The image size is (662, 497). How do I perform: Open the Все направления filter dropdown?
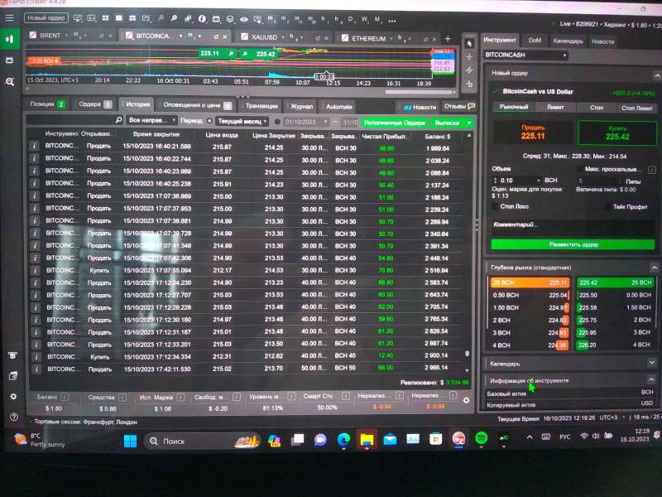[x=151, y=120]
